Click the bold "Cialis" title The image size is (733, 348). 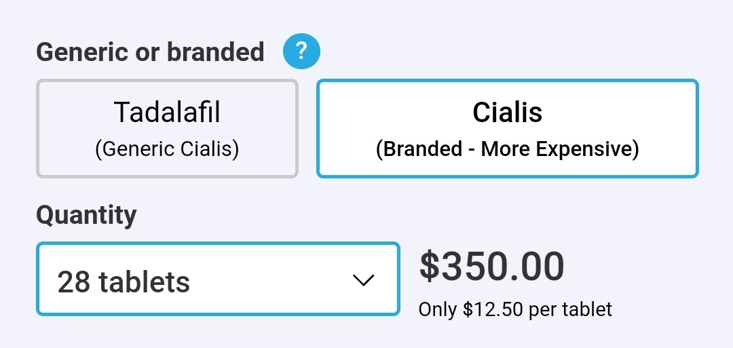507,112
